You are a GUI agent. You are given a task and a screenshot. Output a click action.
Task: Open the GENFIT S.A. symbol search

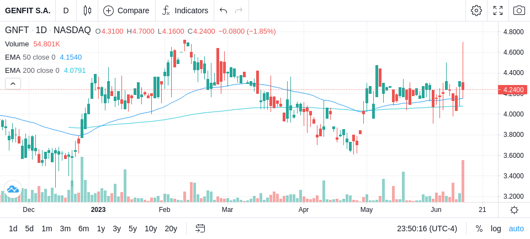click(x=28, y=10)
